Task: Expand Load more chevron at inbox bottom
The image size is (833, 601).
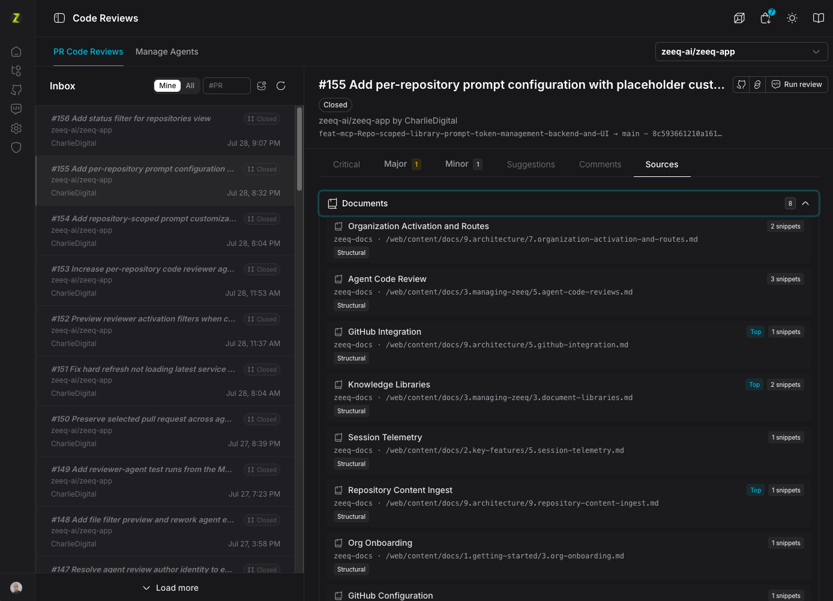Action: coord(146,588)
